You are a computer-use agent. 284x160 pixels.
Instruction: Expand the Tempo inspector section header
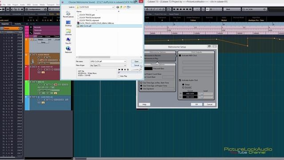coord(11,28)
